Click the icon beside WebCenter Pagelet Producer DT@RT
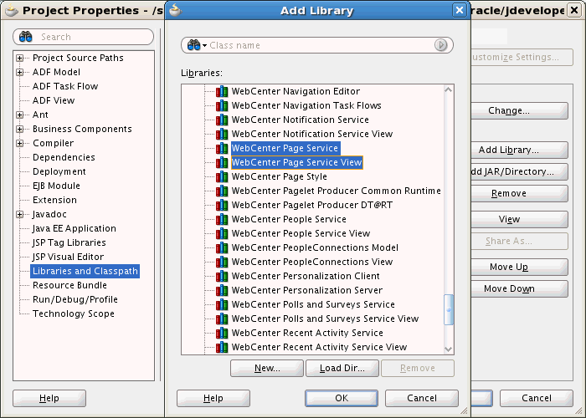The image size is (586, 418). (222, 205)
